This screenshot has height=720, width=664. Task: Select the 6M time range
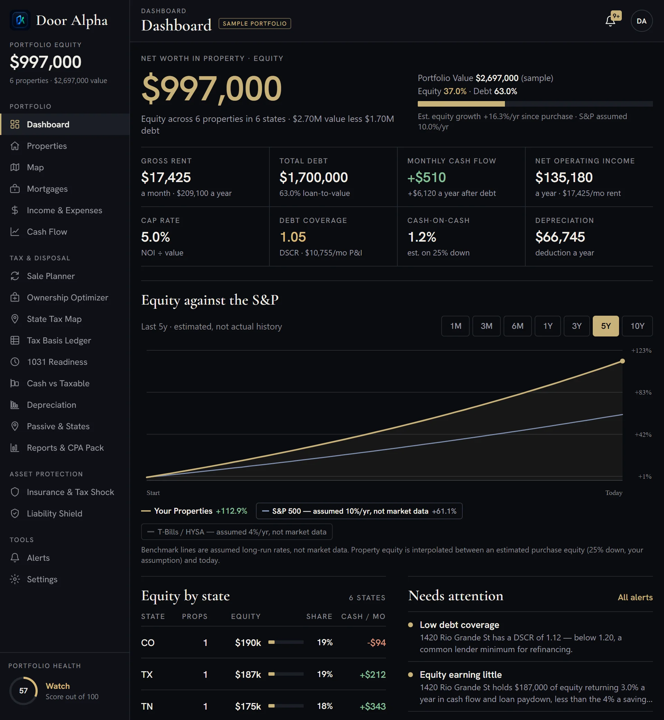coord(517,326)
